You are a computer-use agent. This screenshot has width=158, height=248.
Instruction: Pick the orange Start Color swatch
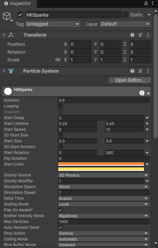point(101,164)
